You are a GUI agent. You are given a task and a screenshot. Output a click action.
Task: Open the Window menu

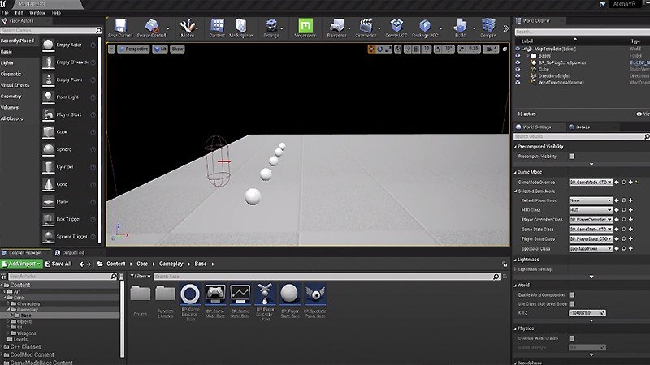click(37, 13)
